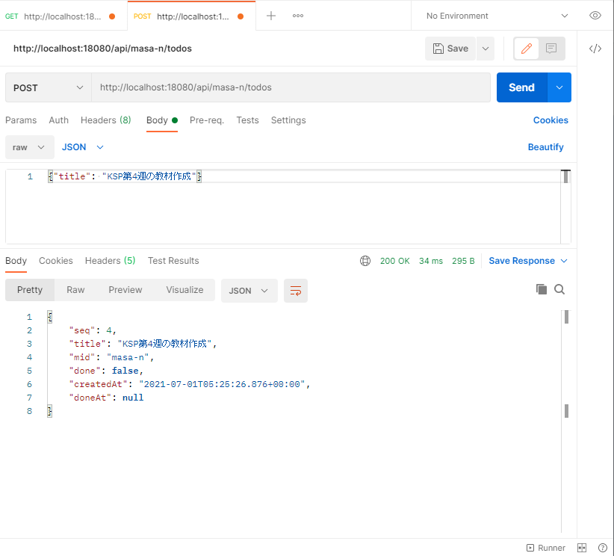The width and height of the screenshot is (614, 556).
Task: Click the network globe icon near status
Action: (365, 261)
